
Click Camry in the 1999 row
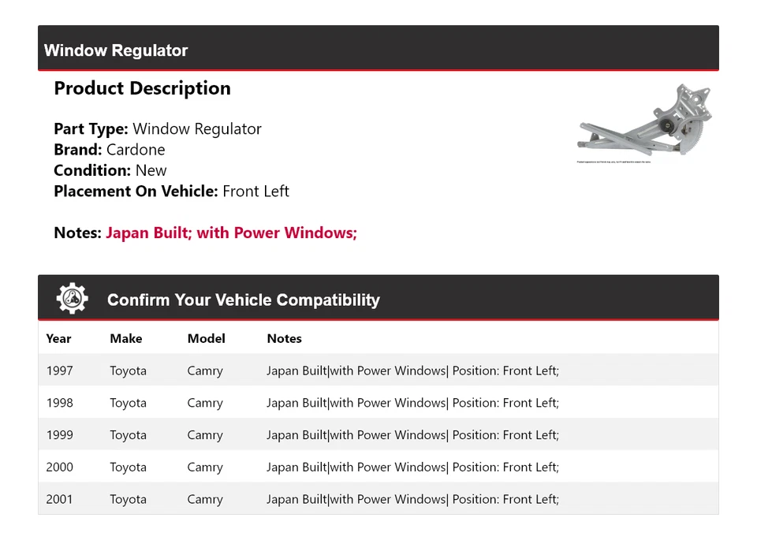205,435
